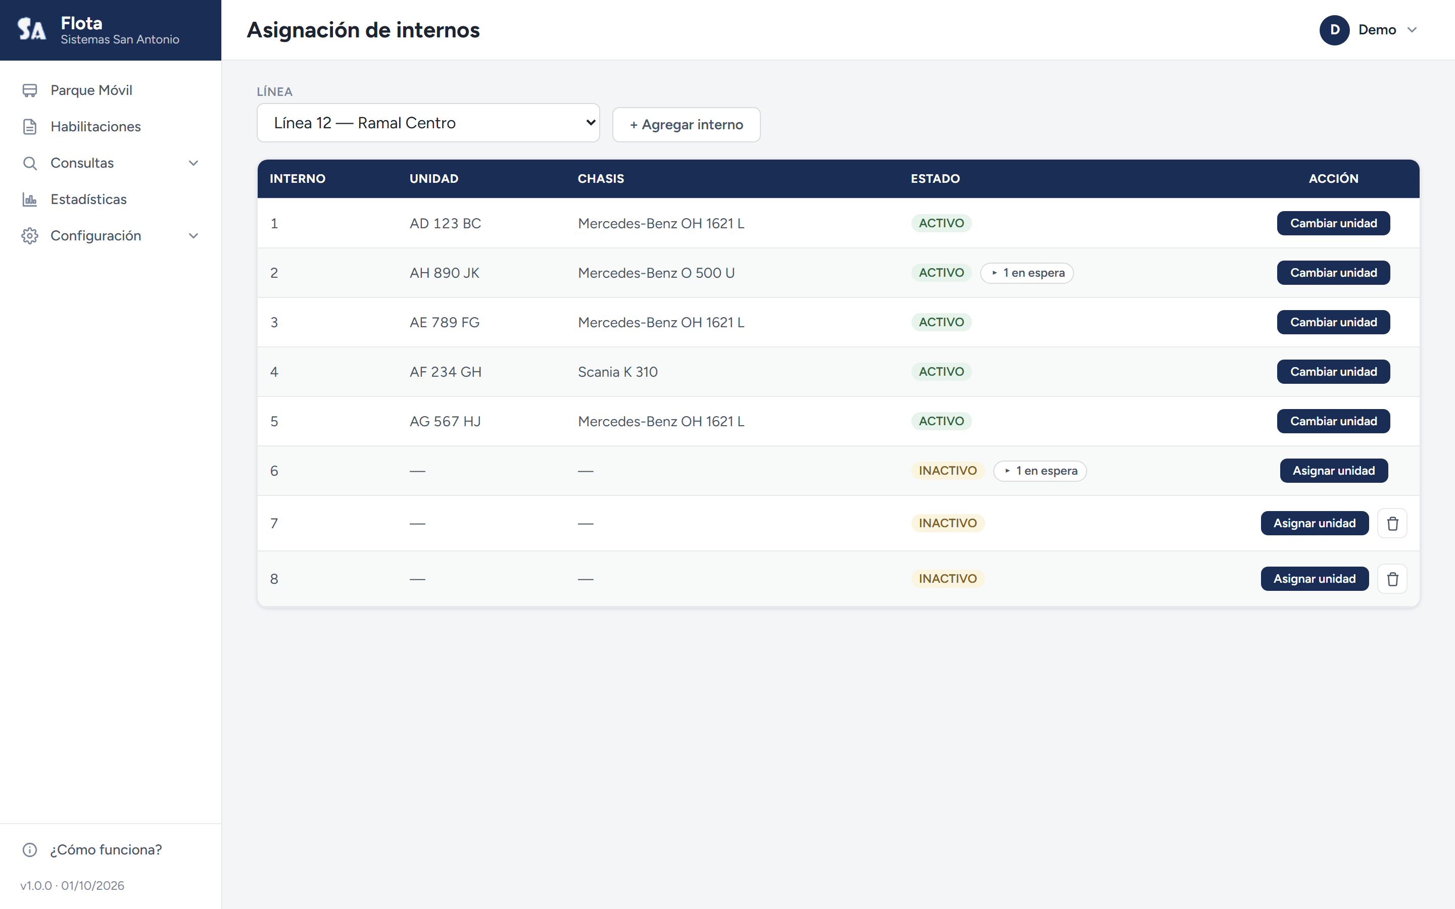Change unit for interno 1

tap(1334, 223)
